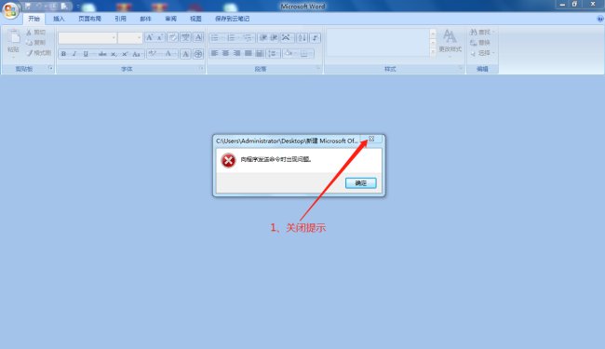This screenshot has width=605, height=349.
Task: Click the character border A icon
Action: coord(198,37)
